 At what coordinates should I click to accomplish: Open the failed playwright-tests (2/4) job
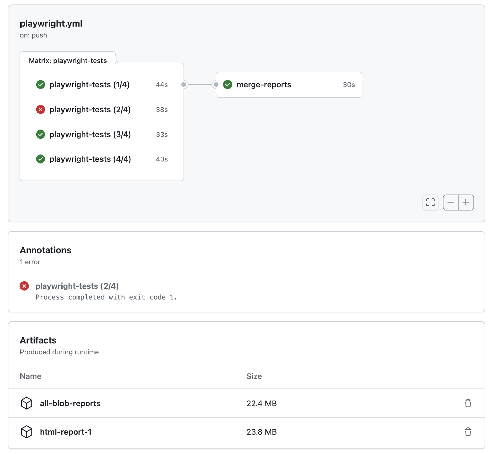(102, 109)
